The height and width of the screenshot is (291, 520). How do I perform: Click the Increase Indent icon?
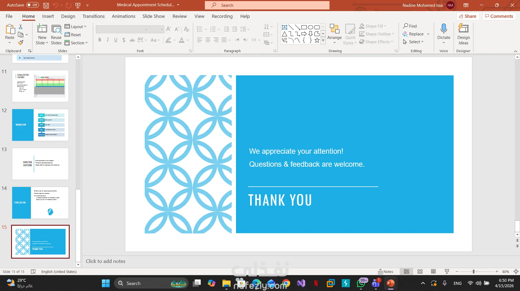[x=235, y=29]
